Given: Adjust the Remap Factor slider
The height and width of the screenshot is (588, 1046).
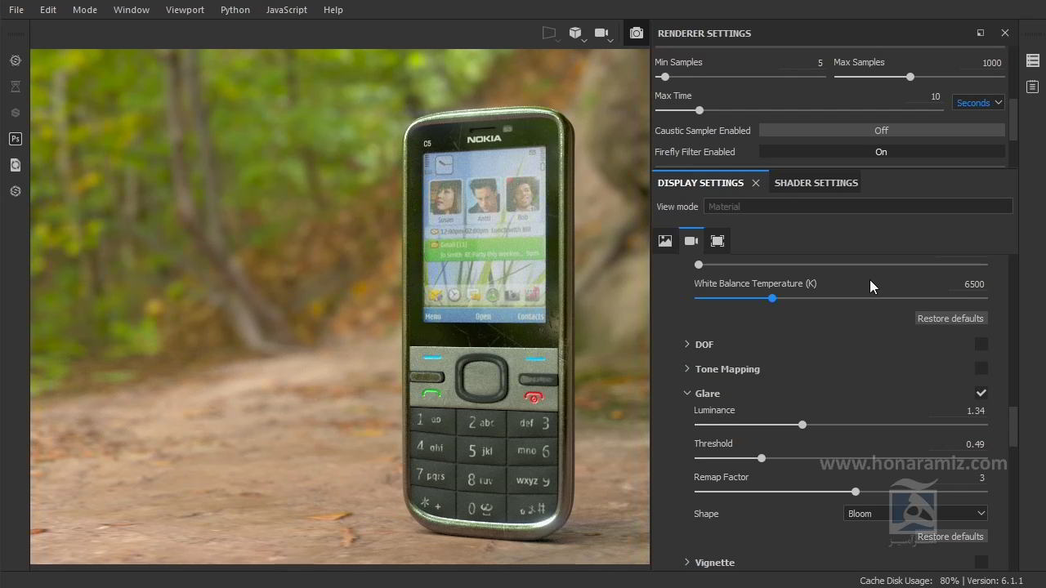Looking at the screenshot, I should pos(856,492).
